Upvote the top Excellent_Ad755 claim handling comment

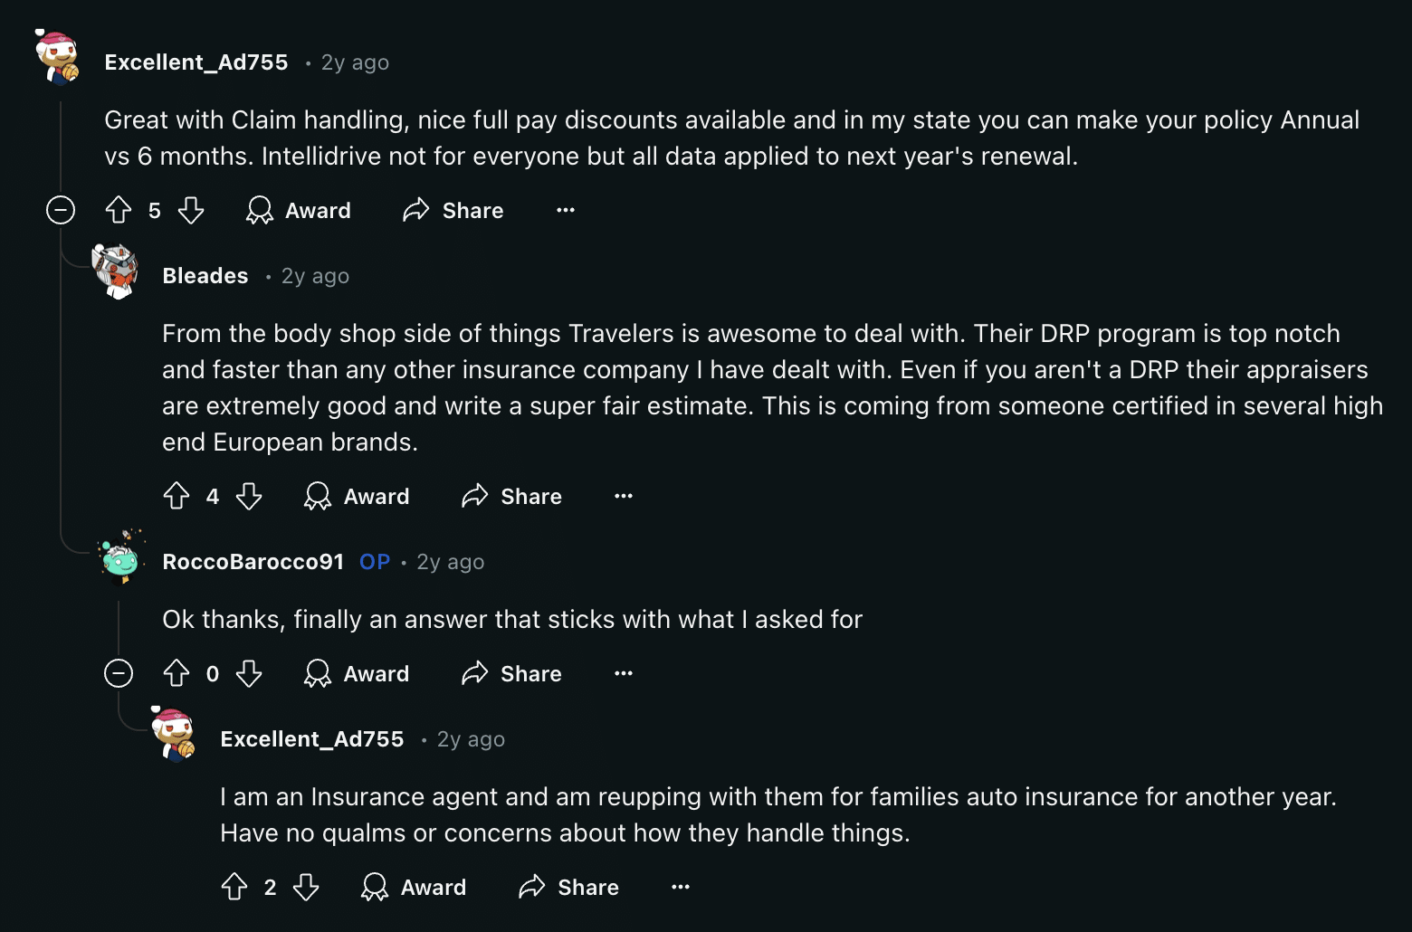pyautogui.click(x=119, y=211)
